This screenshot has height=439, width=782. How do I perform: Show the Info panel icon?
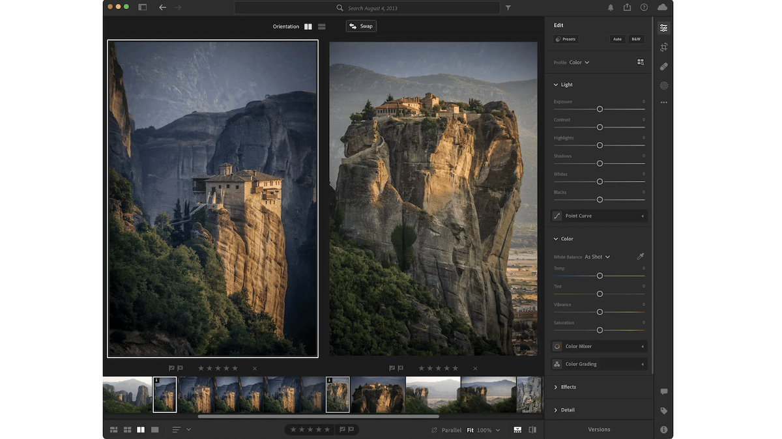pyautogui.click(x=663, y=430)
